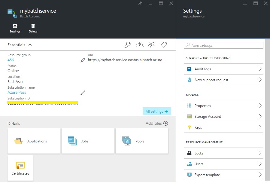
Task: Open the Users icon in Essentials bar
Action: (152, 45)
